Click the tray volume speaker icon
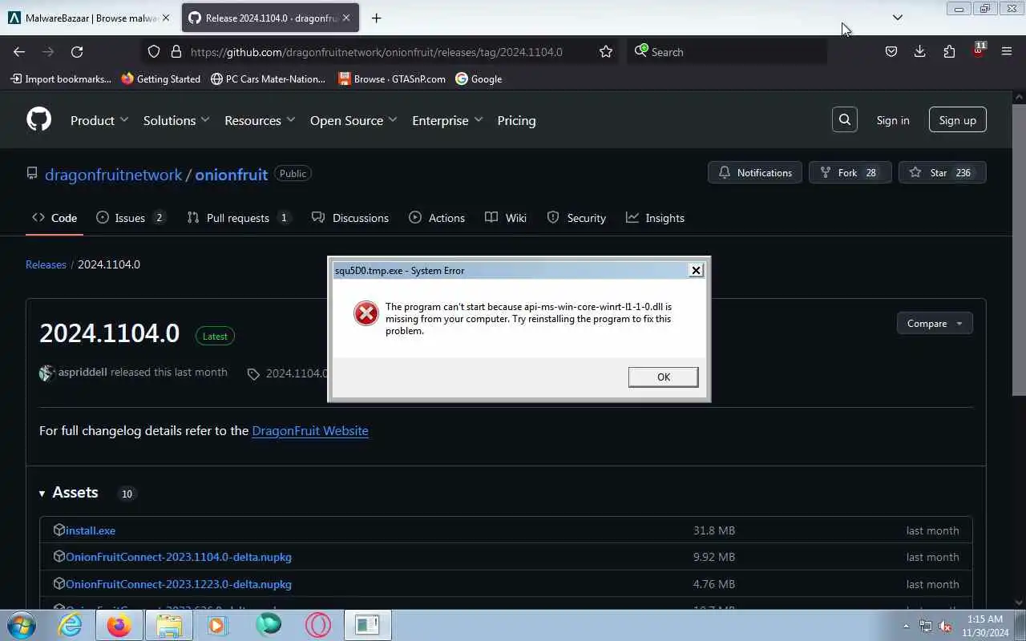Viewport: 1026px width, 641px height. (x=945, y=626)
